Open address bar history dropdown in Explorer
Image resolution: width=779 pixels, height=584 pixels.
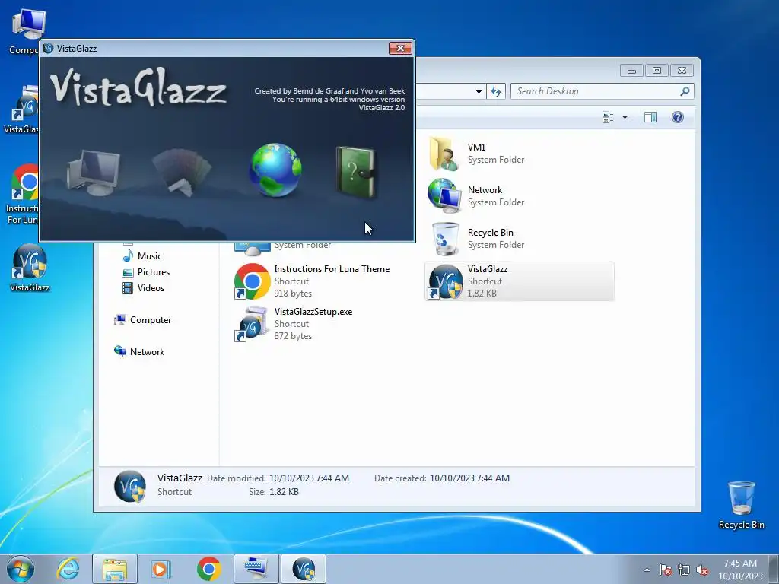coord(479,91)
